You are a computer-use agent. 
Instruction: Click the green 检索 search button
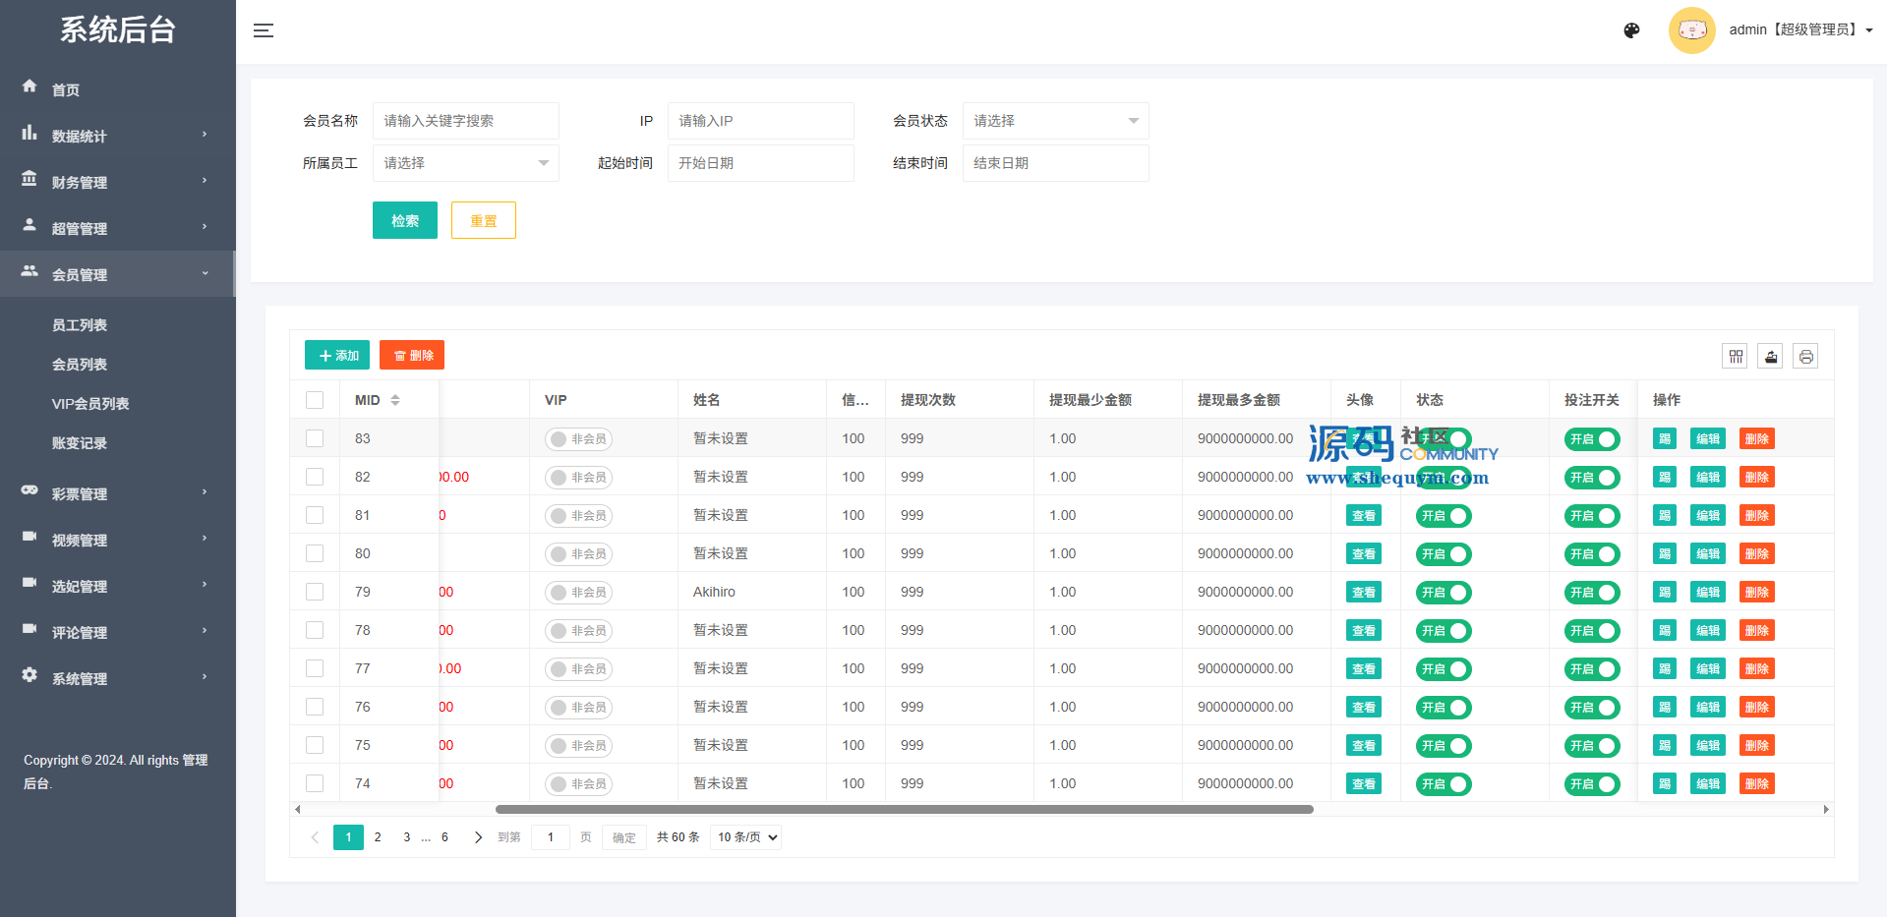[x=404, y=220]
